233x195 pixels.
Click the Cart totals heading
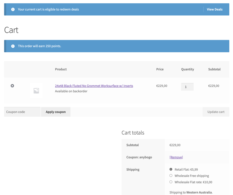pyautogui.click(x=133, y=133)
